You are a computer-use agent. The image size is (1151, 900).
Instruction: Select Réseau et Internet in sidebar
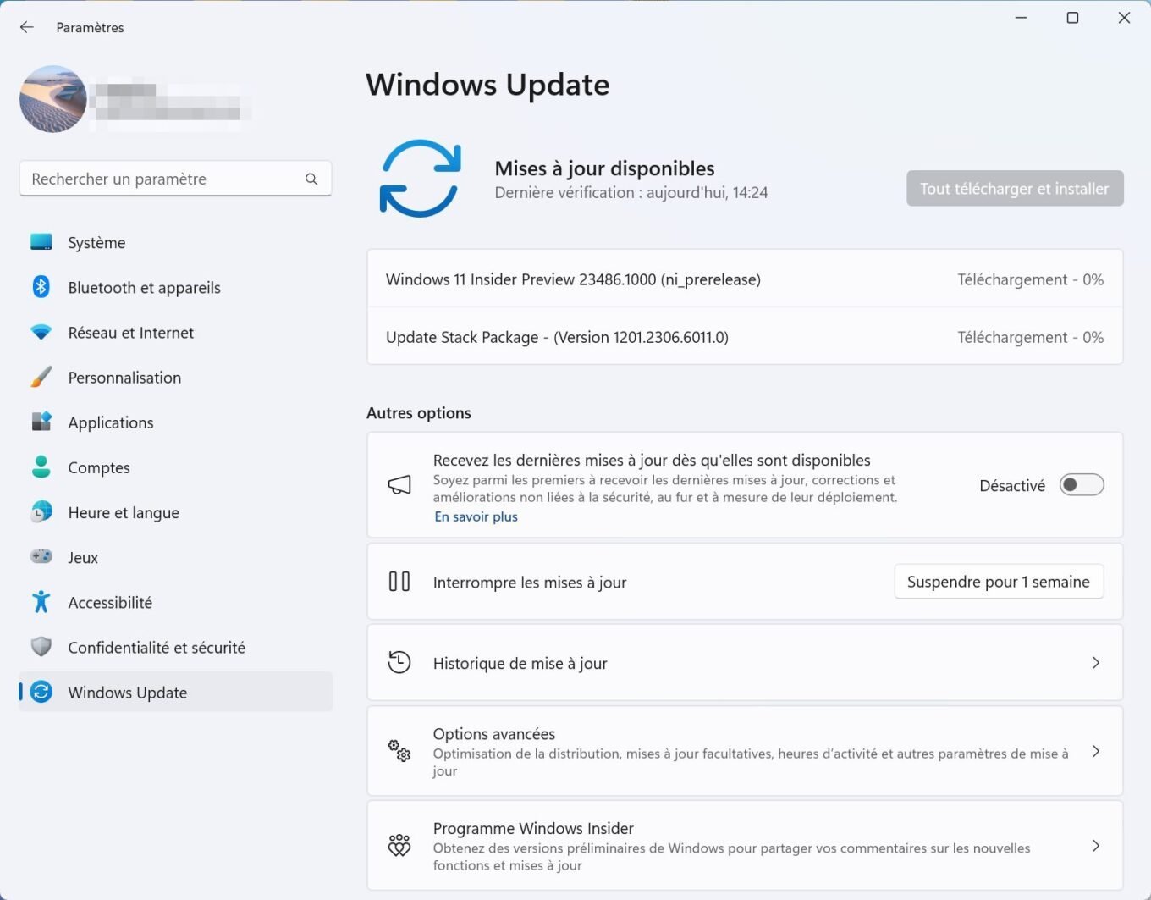click(175, 332)
